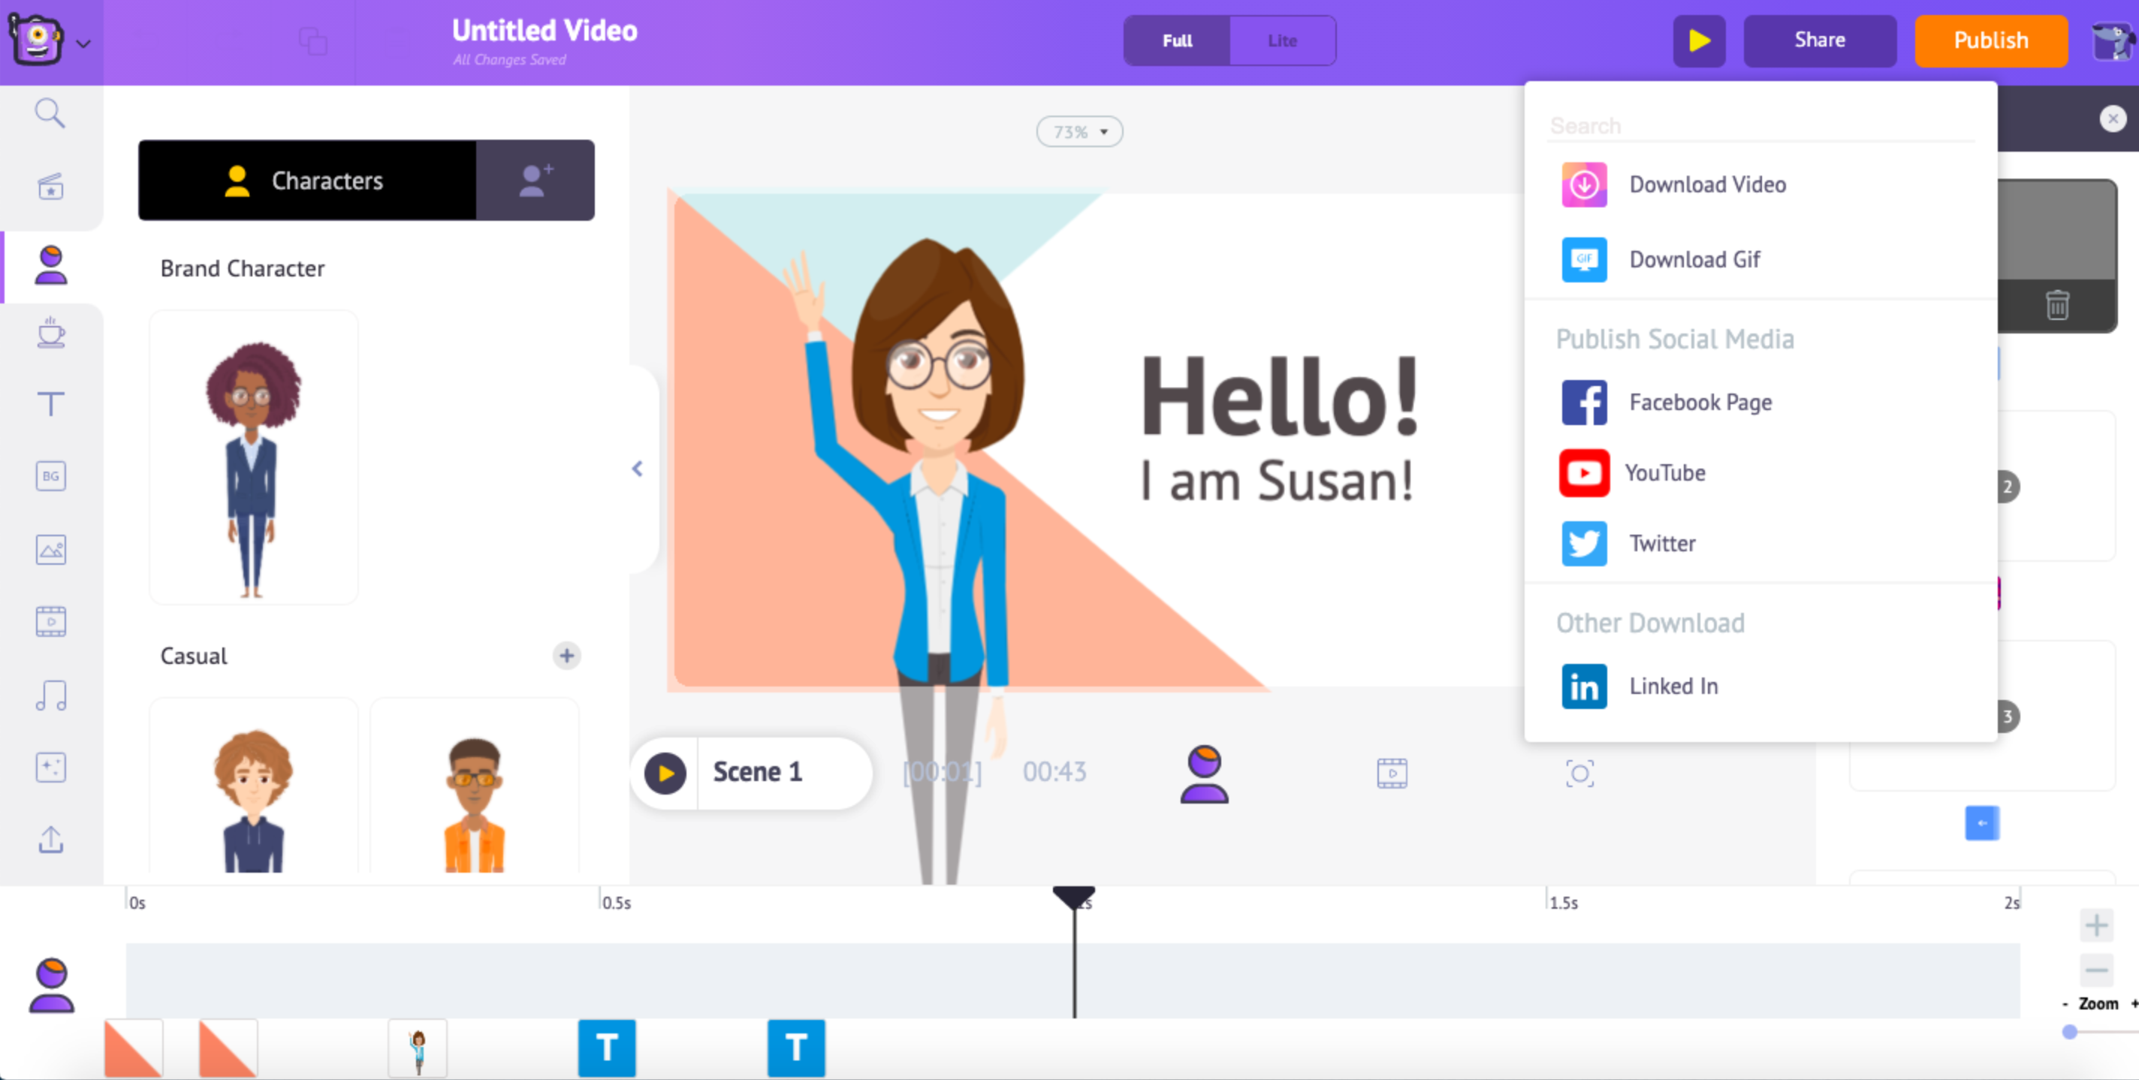The image size is (2139, 1080).
Task: Click the Share button
Action: tap(1818, 41)
